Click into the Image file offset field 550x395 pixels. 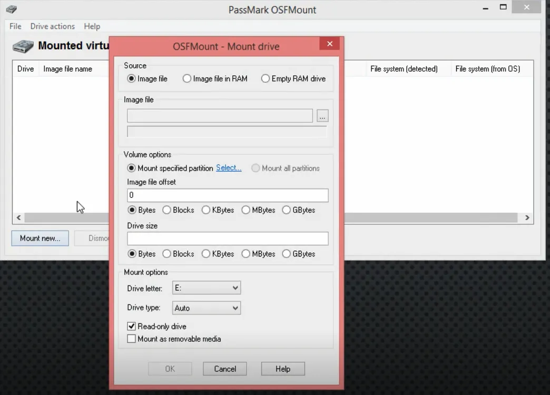[228, 195]
